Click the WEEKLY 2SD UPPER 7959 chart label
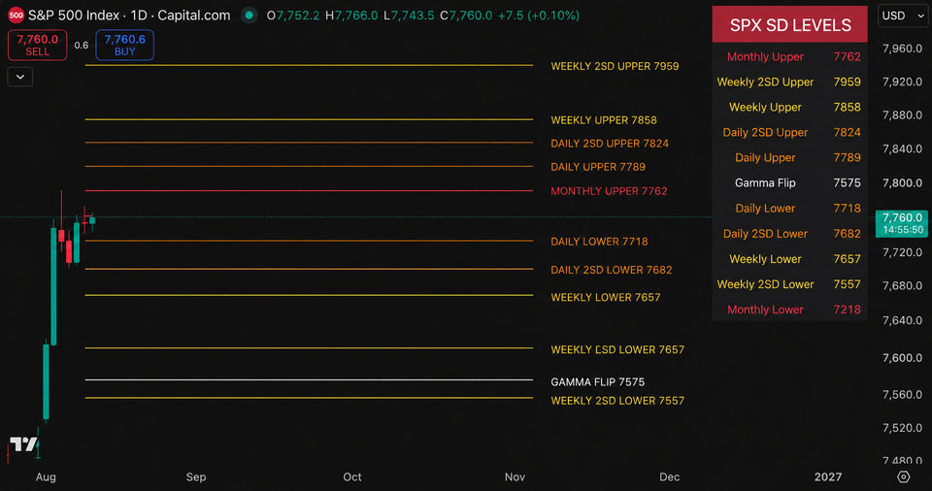The height and width of the screenshot is (491, 932). pos(615,67)
